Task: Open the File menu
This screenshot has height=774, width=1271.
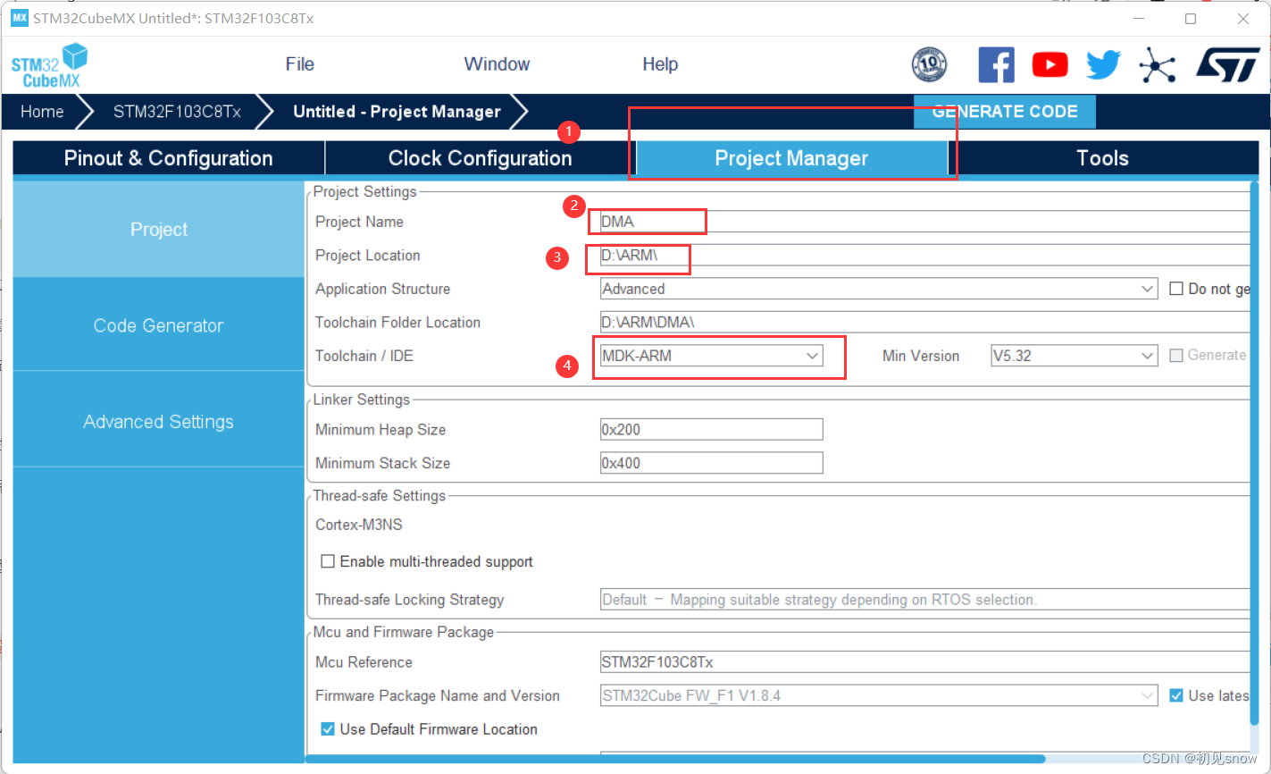Action: pos(299,64)
